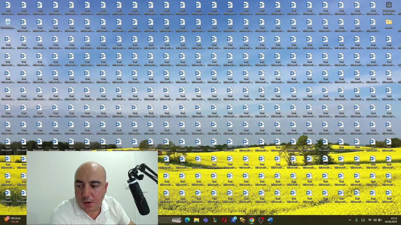Open League of Legends from the taskbar

coord(215,220)
